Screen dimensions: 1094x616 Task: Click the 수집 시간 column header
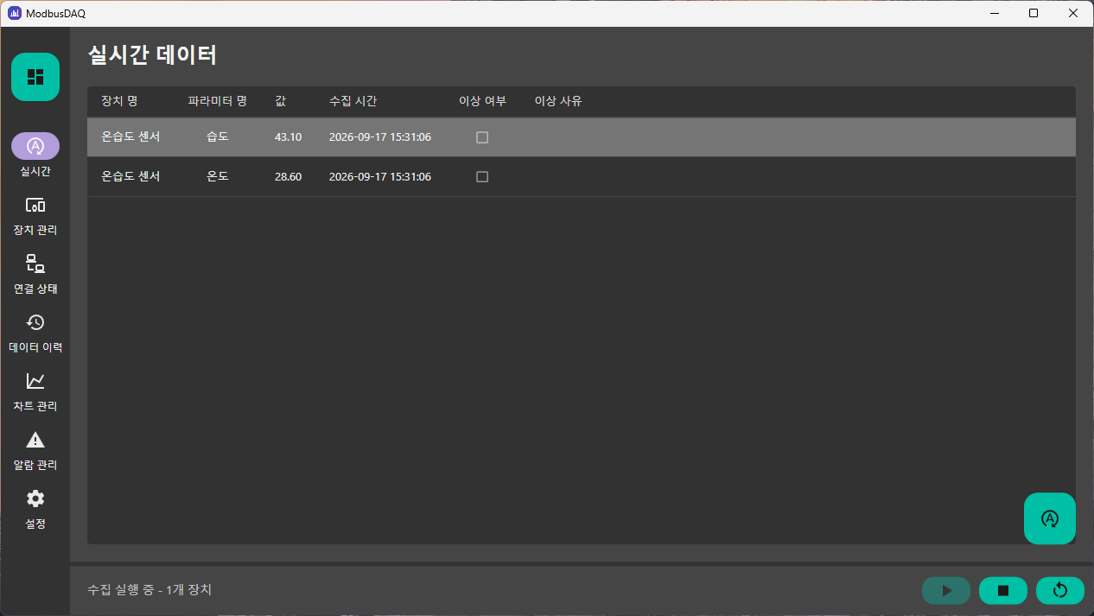pyautogui.click(x=353, y=101)
